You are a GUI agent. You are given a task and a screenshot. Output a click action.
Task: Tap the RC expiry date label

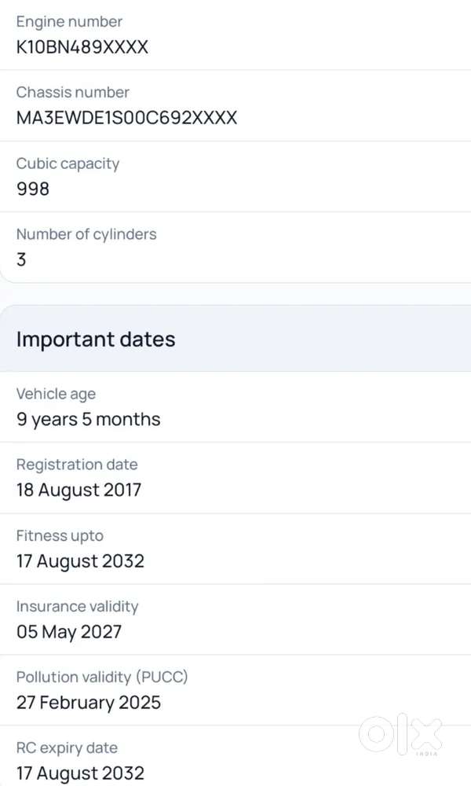point(67,748)
